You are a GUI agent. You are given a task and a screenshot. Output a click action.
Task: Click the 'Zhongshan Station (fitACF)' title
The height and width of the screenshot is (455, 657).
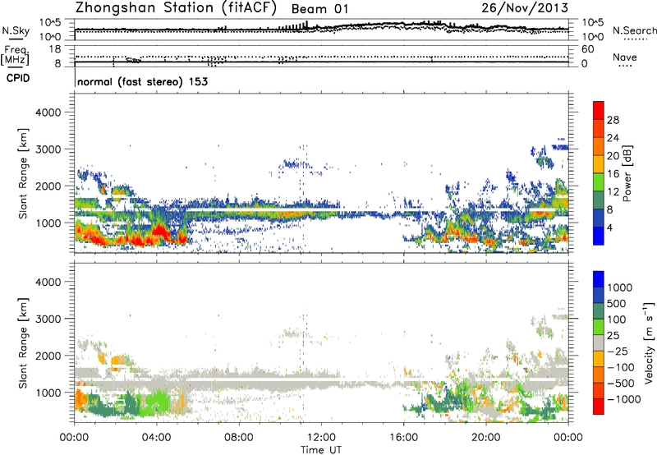click(177, 8)
